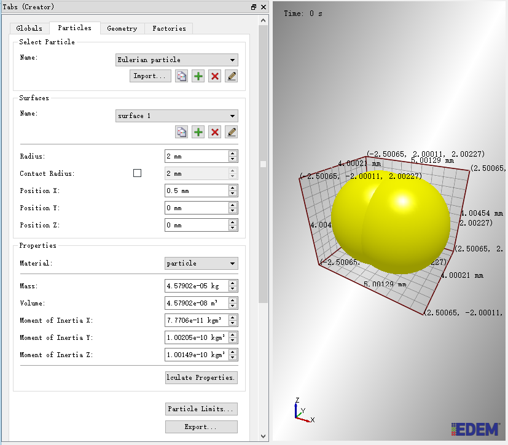Rename particle using the pencil icon
This screenshot has height=445, width=508.
coord(232,76)
